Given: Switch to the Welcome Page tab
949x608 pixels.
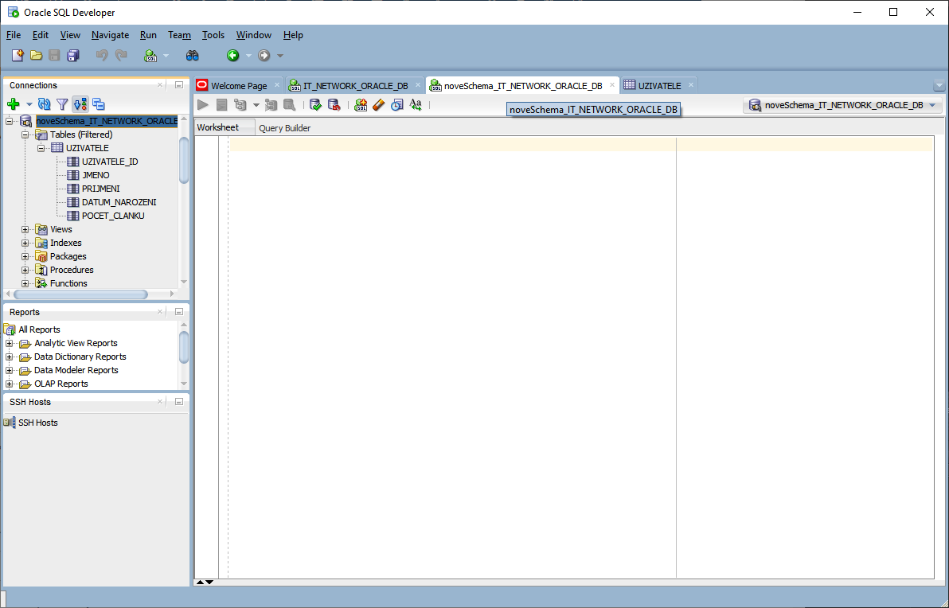Looking at the screenshot, I should (238, 86).
